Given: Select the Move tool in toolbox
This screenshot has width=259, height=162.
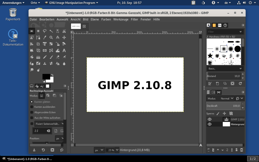Looking at the screenshot, I should (64, 37).
